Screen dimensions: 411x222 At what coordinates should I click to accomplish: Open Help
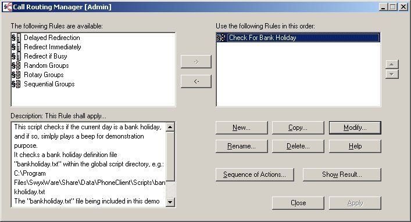pyautogui.click(x=355, y=146)
